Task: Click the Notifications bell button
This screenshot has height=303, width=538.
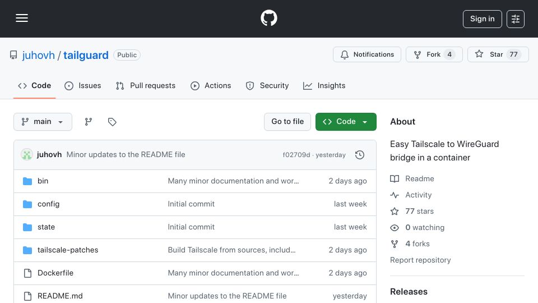Action: (367, 54)
